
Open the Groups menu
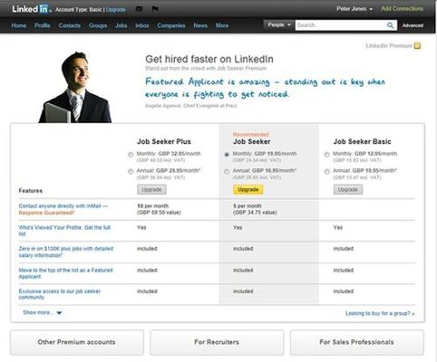click(x=98, y=25)
